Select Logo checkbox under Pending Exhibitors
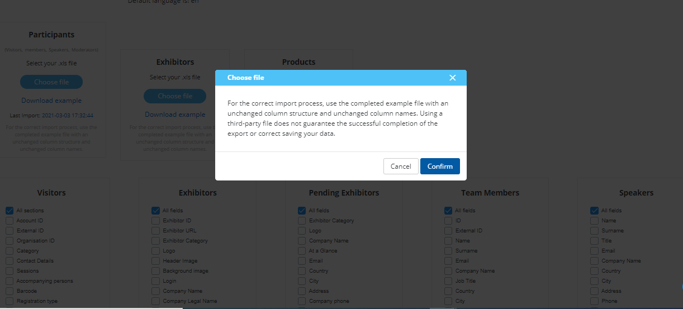The image size is (683, 309). (302, 231)
